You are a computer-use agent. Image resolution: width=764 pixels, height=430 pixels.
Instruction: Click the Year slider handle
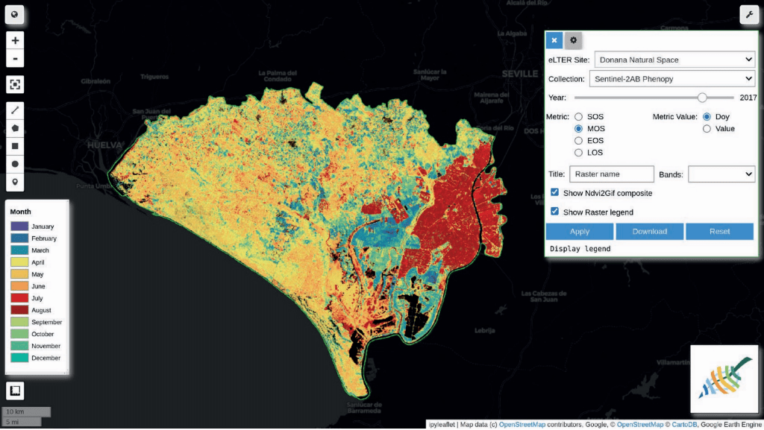click(702, 98)
